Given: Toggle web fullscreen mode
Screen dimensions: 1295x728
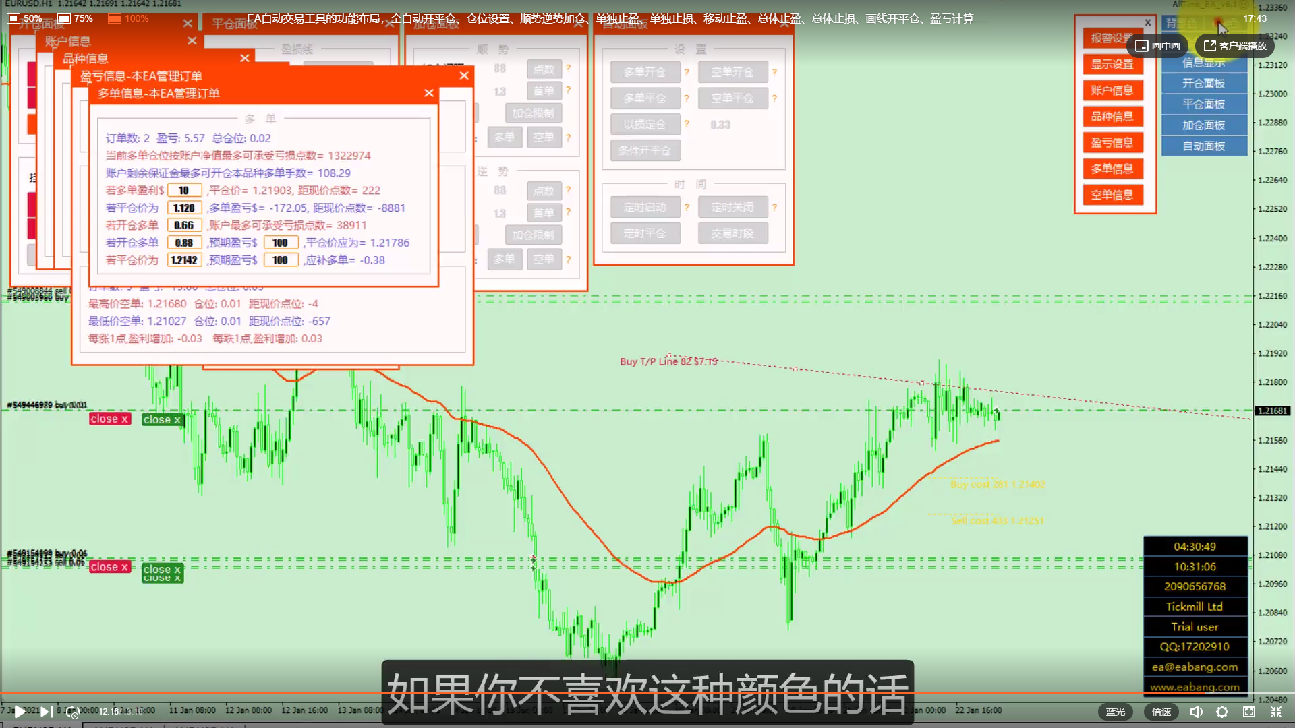Looking at the screenshot, I should pos(1249,712).
